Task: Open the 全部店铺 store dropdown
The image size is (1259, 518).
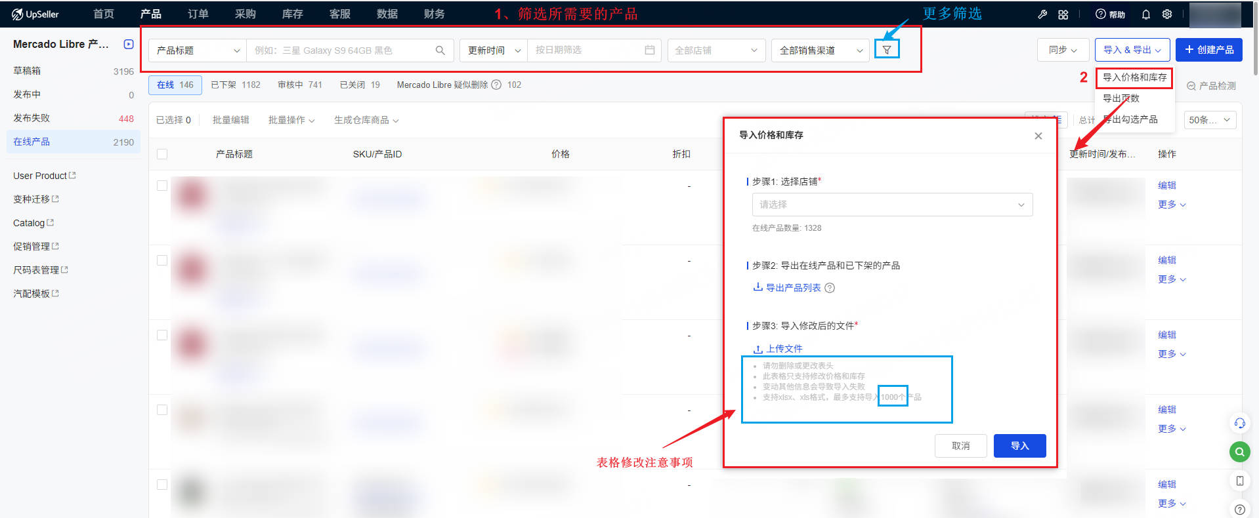Action: pos(717,50)
